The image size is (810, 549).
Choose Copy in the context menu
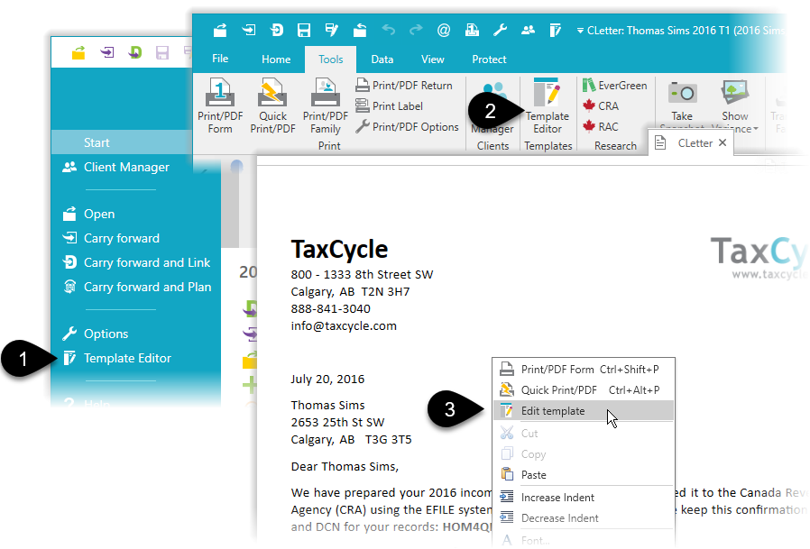point(584,454)
